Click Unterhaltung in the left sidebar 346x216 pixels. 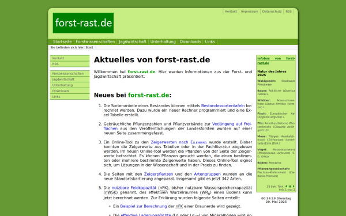(x=70, y=85)
